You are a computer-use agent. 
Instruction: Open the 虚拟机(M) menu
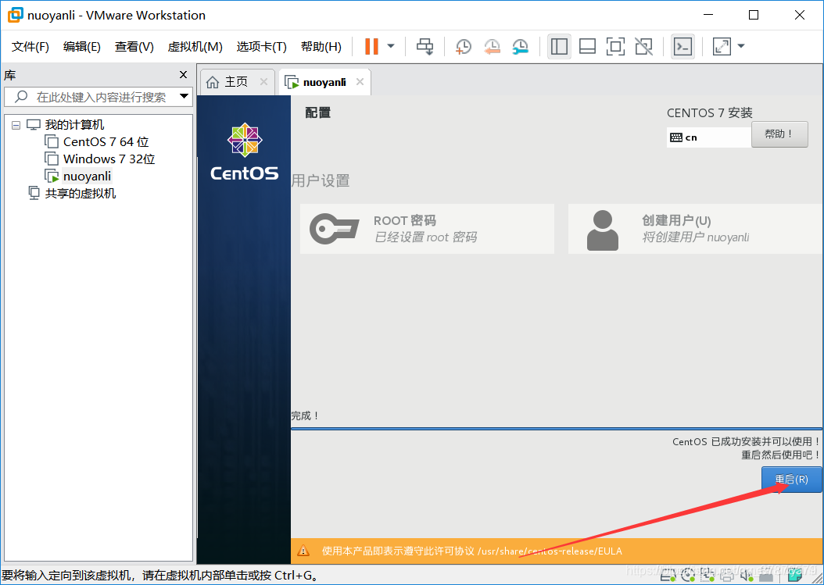click(195, 47)
